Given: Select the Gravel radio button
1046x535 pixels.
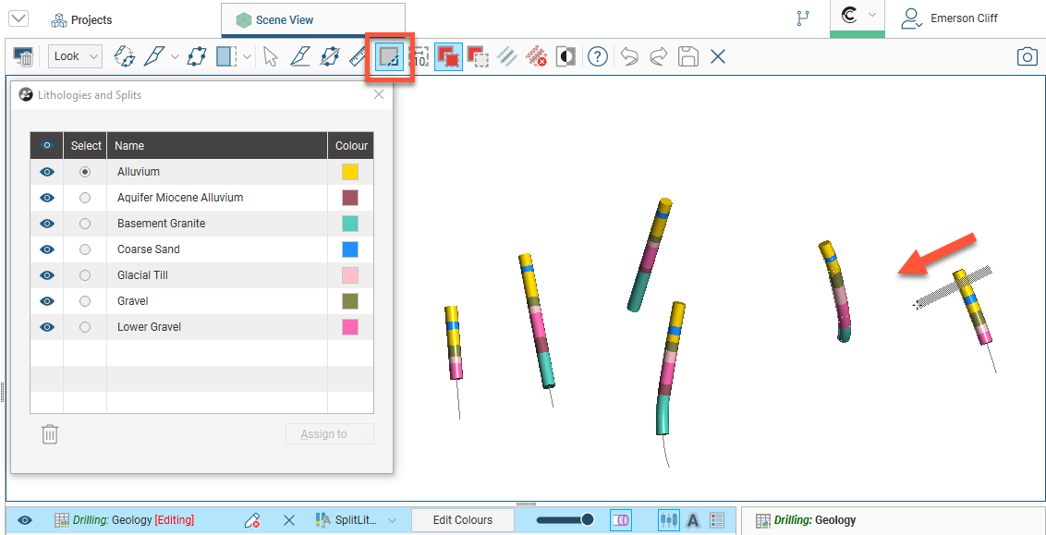Looking at the screenshot, I should (85, 301).
